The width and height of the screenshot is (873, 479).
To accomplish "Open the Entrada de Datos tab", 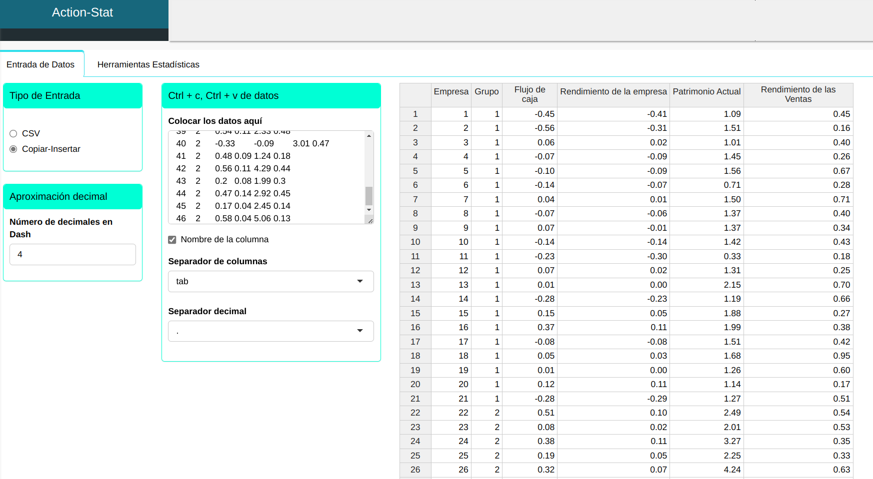I will click(x=40, y=64).
